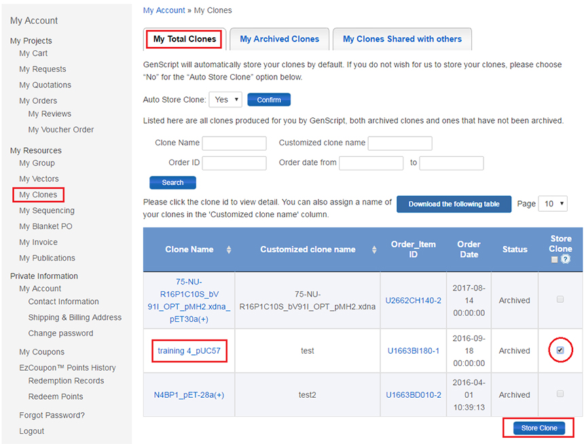
Task: Sort table by Clone Name arrows
Action: tap(229, 250)
